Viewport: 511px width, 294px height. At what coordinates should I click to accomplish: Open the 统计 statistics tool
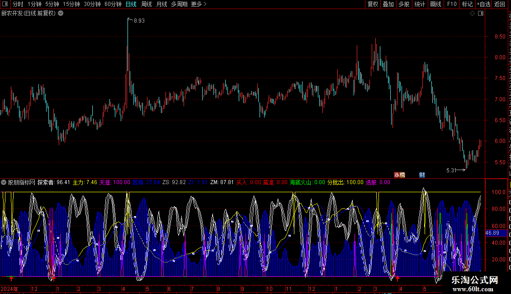tap(420, 4)
